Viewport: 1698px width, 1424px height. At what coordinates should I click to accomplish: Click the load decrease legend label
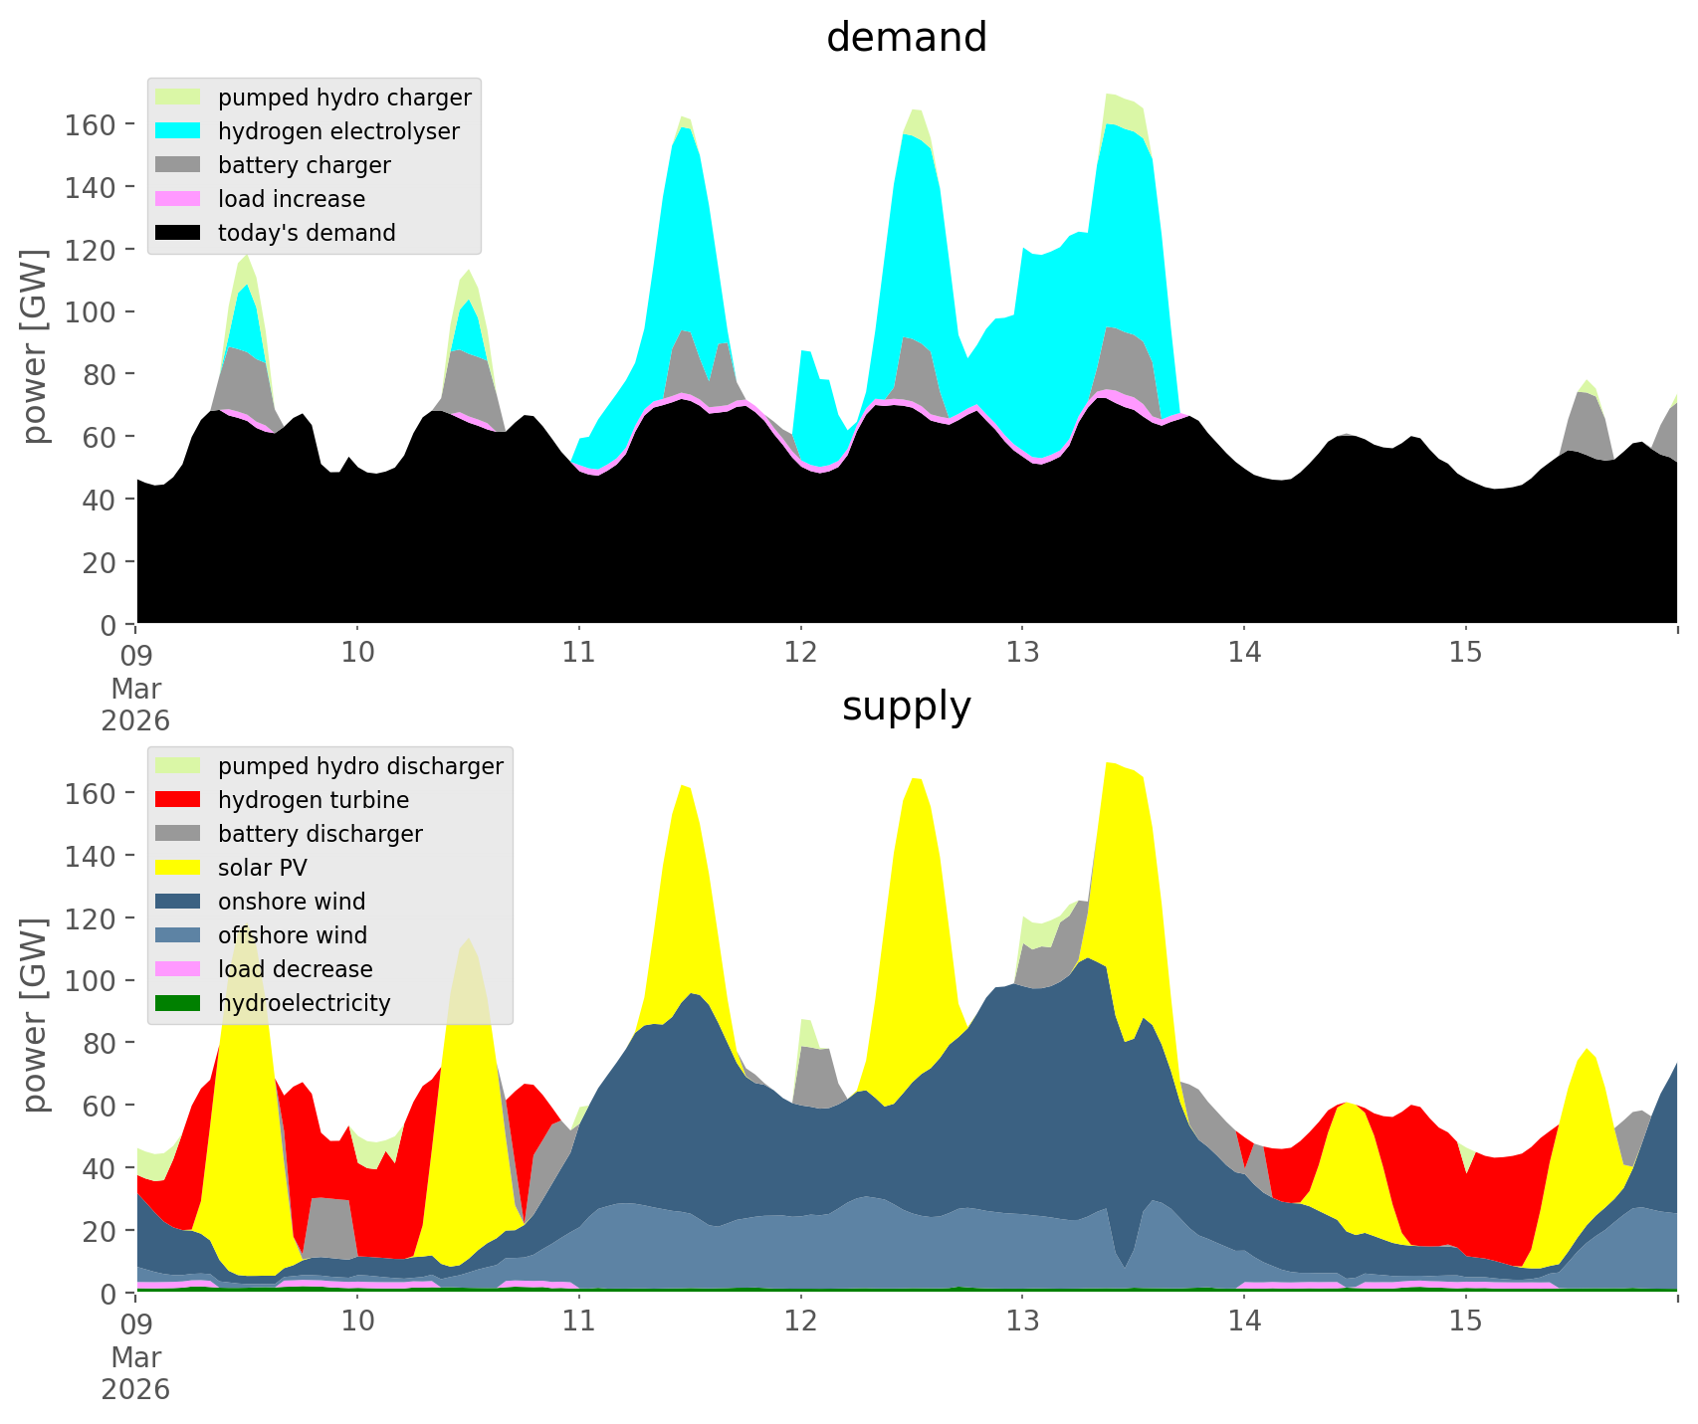295,969
